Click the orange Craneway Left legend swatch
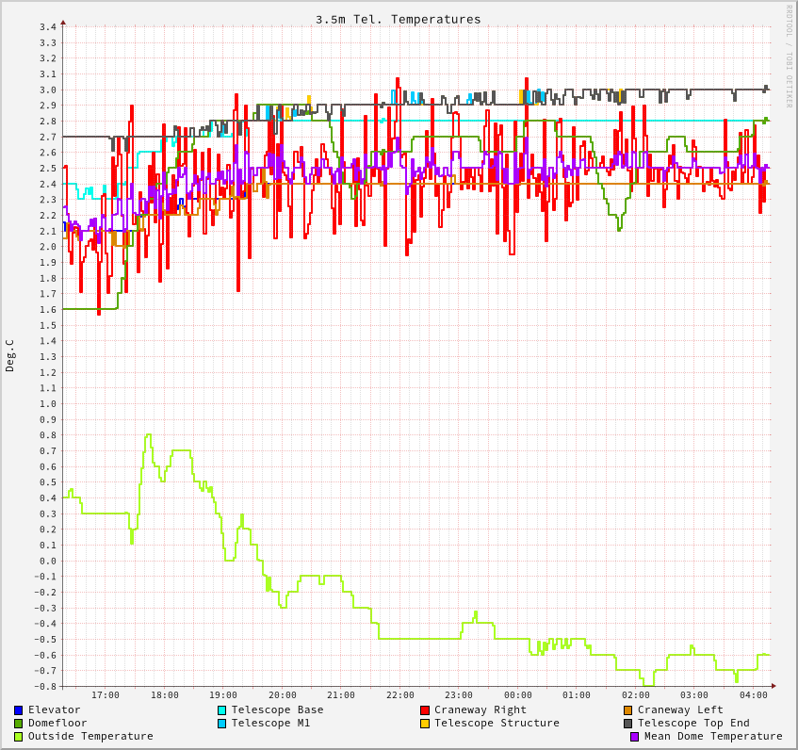This screenshot has width=798, height=750. click(628, 710)
